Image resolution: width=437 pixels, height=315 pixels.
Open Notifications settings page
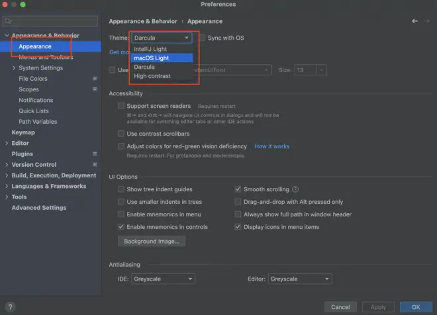click(x=36, y=100)
